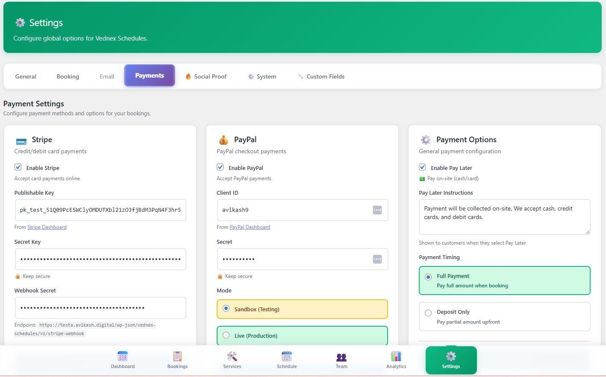Open the Services tools icon
The width and height of the screenshot is (606, 377).
pyautogui.click(x=232, y=356)
